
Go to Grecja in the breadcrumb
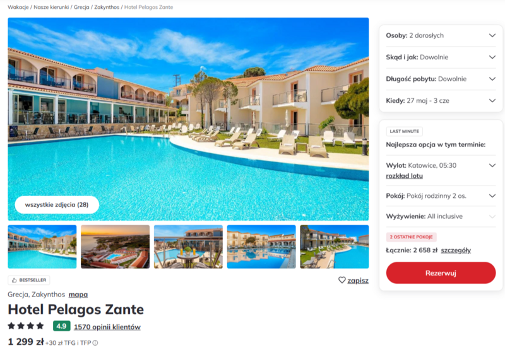coord(81,7)
